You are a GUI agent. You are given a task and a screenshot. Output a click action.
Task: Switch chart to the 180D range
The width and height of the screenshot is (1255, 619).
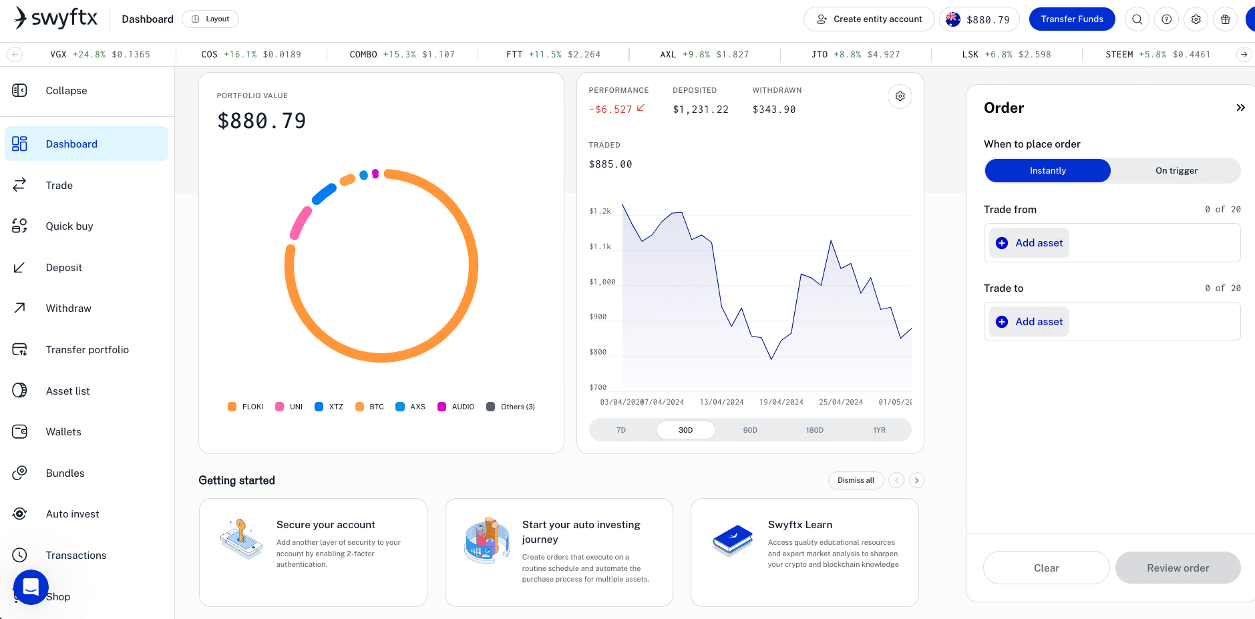coord(815,430)
